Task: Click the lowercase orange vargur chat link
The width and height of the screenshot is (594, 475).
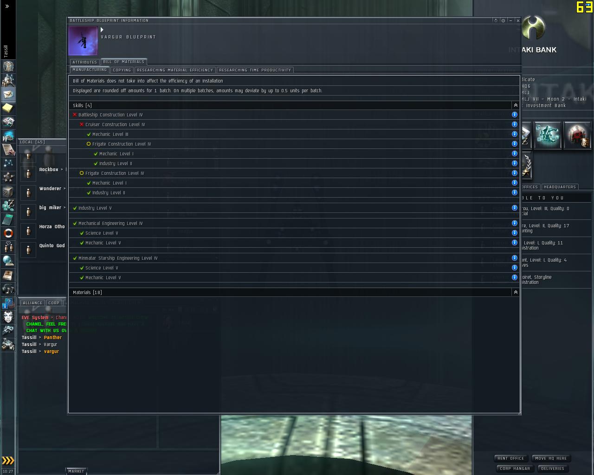Action: click(x=52, y=352)
